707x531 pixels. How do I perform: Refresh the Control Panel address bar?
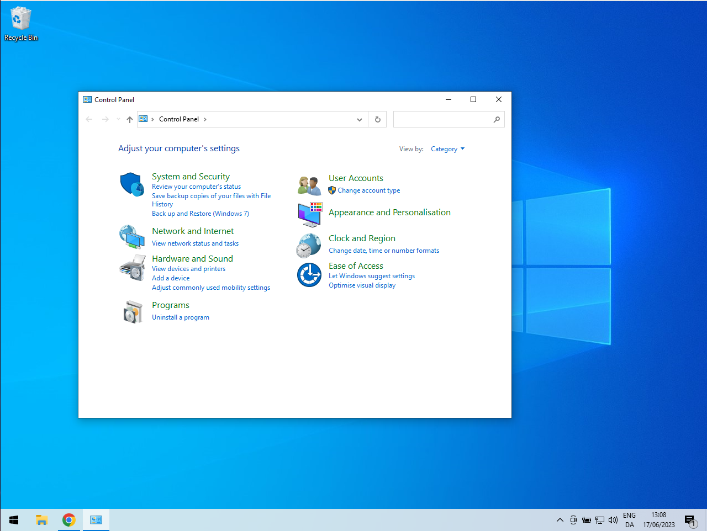(x=378, y=119)
